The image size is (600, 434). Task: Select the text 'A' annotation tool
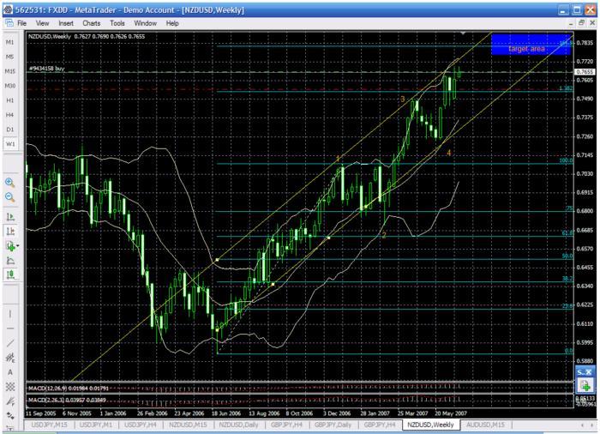coord(9,372)
